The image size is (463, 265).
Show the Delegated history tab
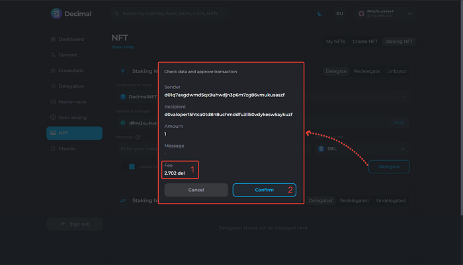click(320, 200)
